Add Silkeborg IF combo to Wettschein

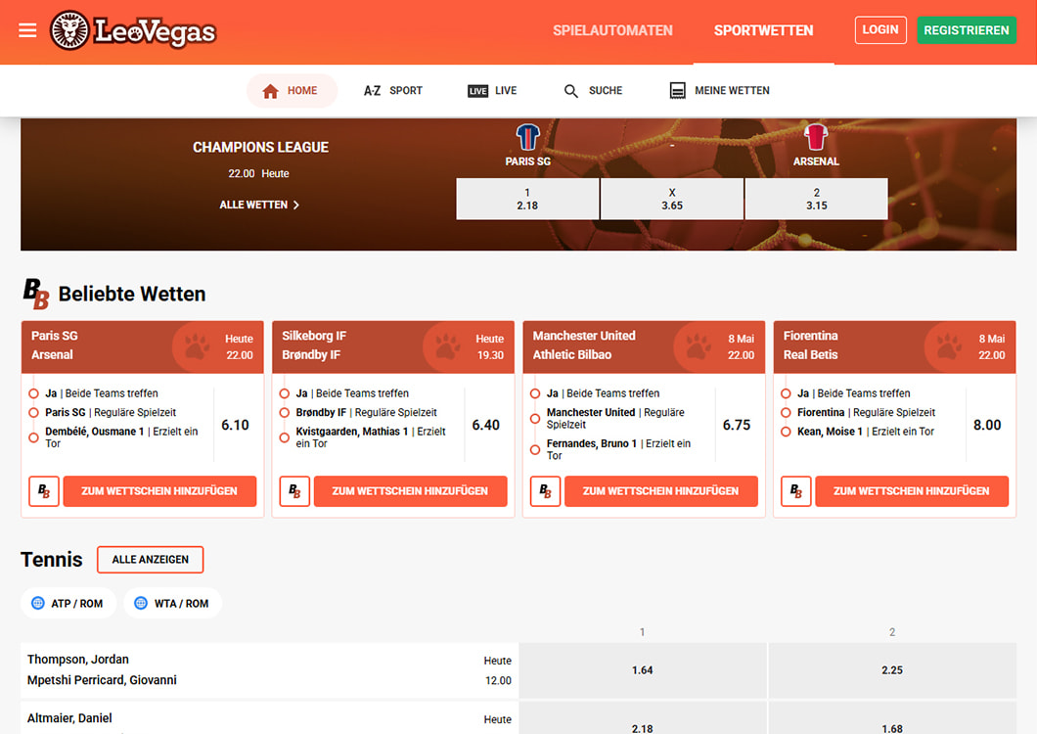pyautogui.click(x=410, y=491)
